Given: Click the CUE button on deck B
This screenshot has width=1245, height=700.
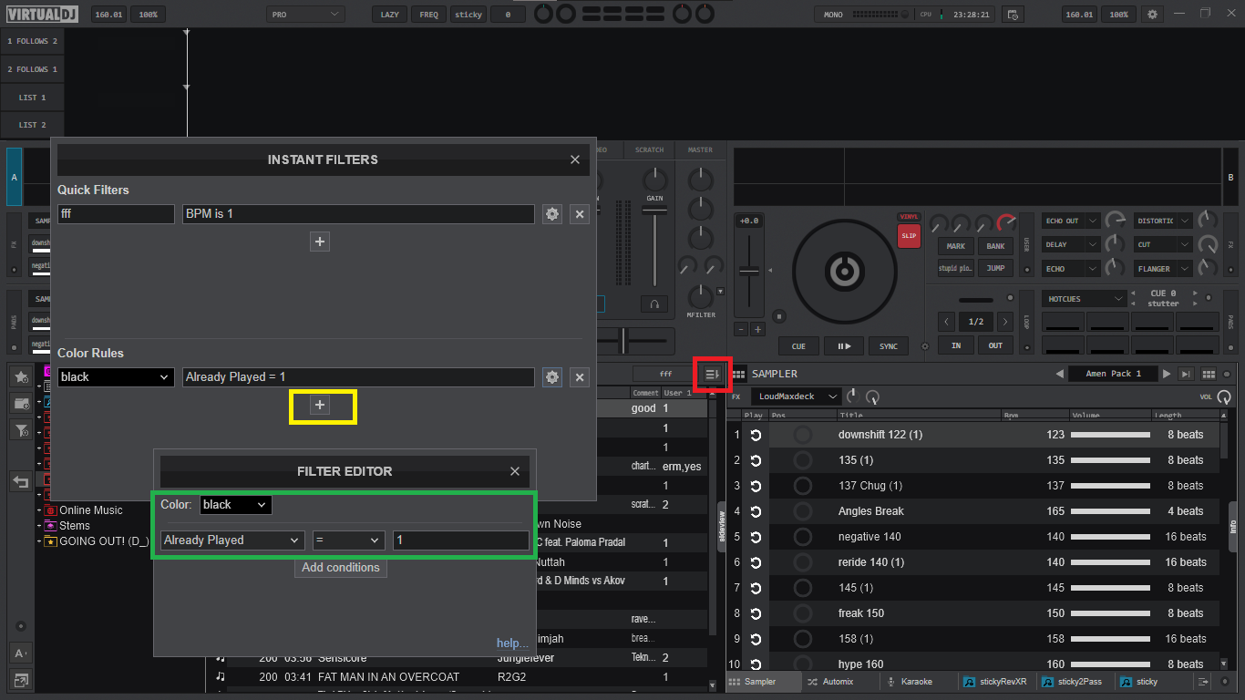Looking at the screenshot, I should (x=798, y=346).
